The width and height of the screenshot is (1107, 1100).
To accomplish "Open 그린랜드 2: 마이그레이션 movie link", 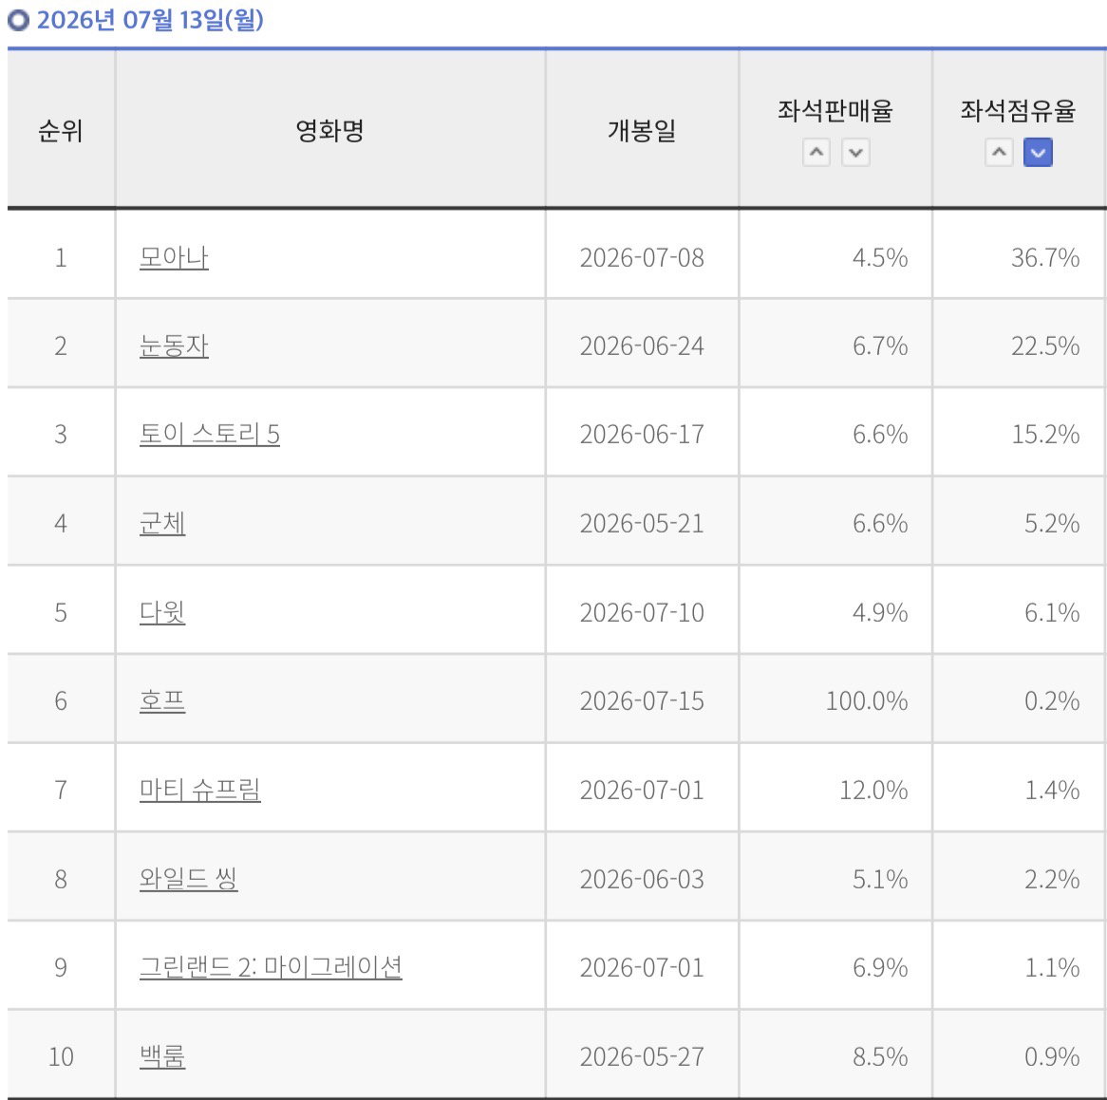I will point(271,966).
